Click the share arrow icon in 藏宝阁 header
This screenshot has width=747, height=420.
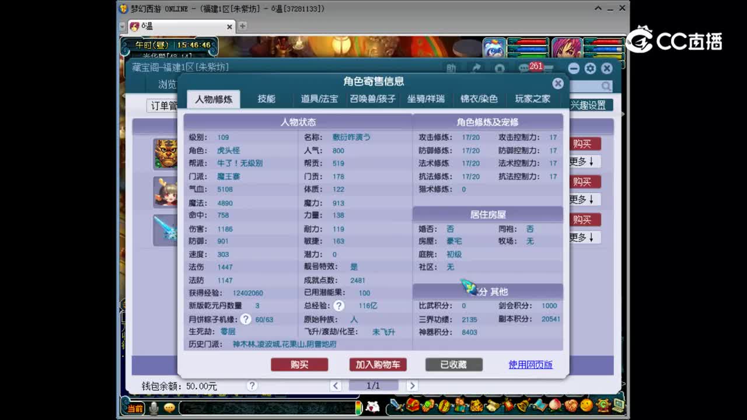(476, 69)
